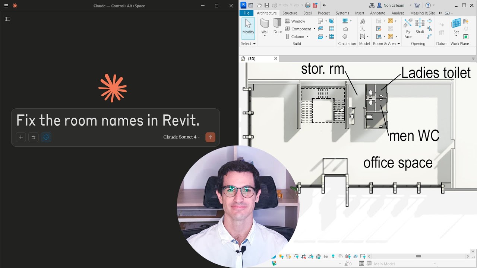Image resolution: width=477 pixels, height=268 pixels.
Task: Choose the Window tool in Build panel
Action: [295, 21]
